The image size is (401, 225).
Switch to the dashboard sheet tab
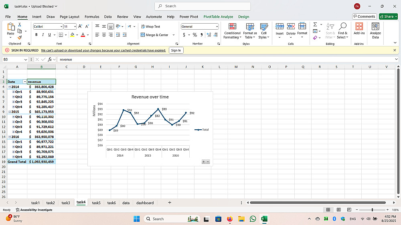click(145, 203)
